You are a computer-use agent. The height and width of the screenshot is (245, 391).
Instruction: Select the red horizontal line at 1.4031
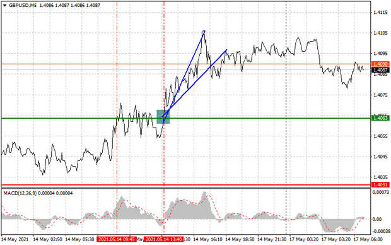[x=186, y=185]
